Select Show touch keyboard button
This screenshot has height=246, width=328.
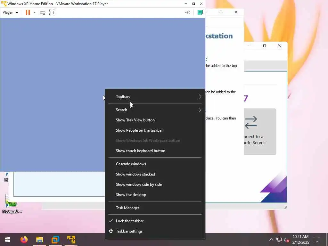(155, 151)
